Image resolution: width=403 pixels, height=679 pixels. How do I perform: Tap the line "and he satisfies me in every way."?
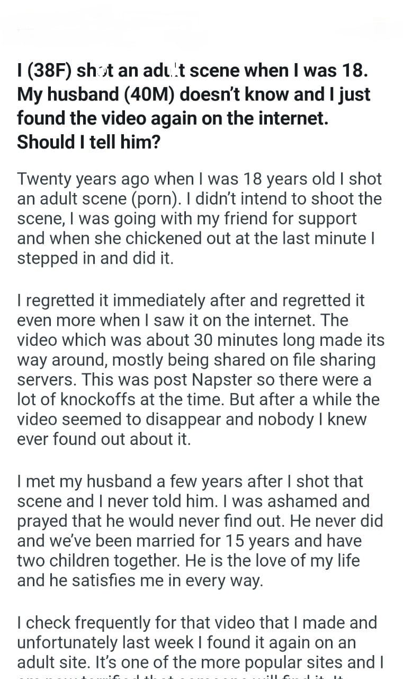tap(140, 581)
